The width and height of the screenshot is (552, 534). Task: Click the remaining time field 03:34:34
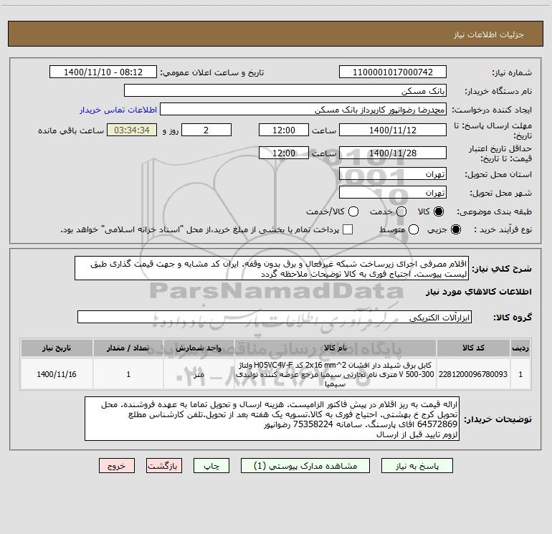click(132, 130)
